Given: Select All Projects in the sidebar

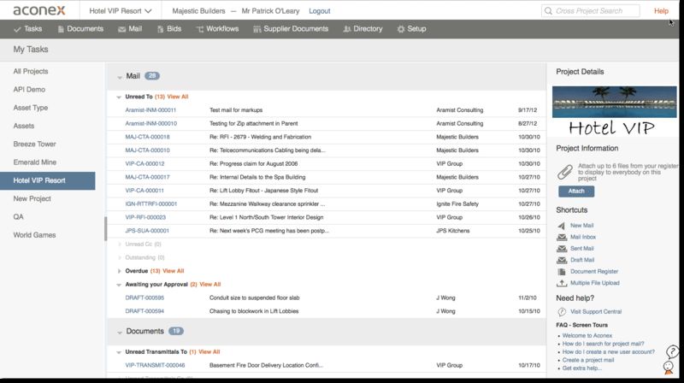Looking at the screenshot, I should click(x=31, y=71).
